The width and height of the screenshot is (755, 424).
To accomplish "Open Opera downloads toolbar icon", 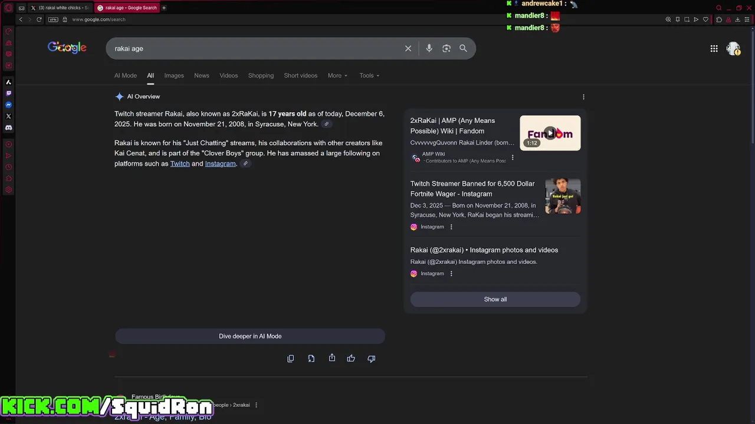I will click(x=737, y=19).
